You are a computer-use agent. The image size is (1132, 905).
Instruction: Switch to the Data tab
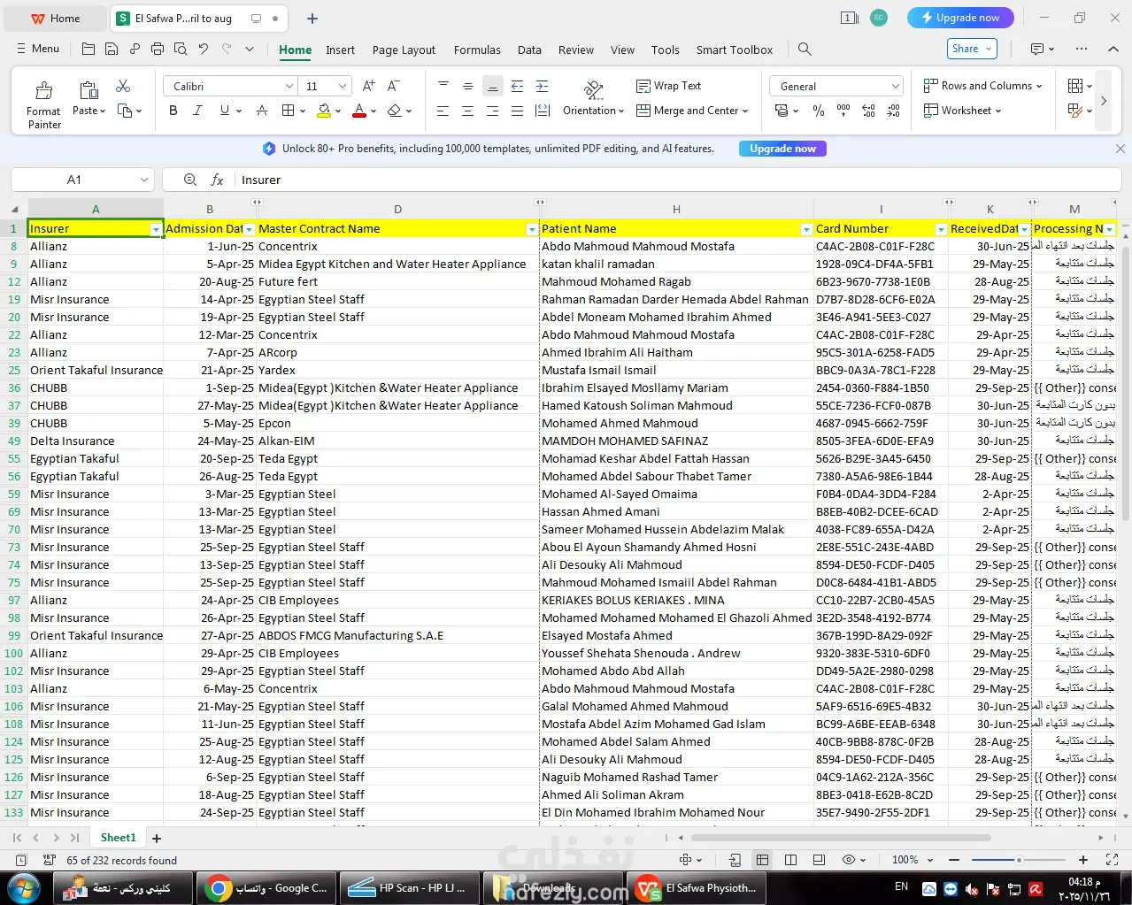[x=529, y=50]
